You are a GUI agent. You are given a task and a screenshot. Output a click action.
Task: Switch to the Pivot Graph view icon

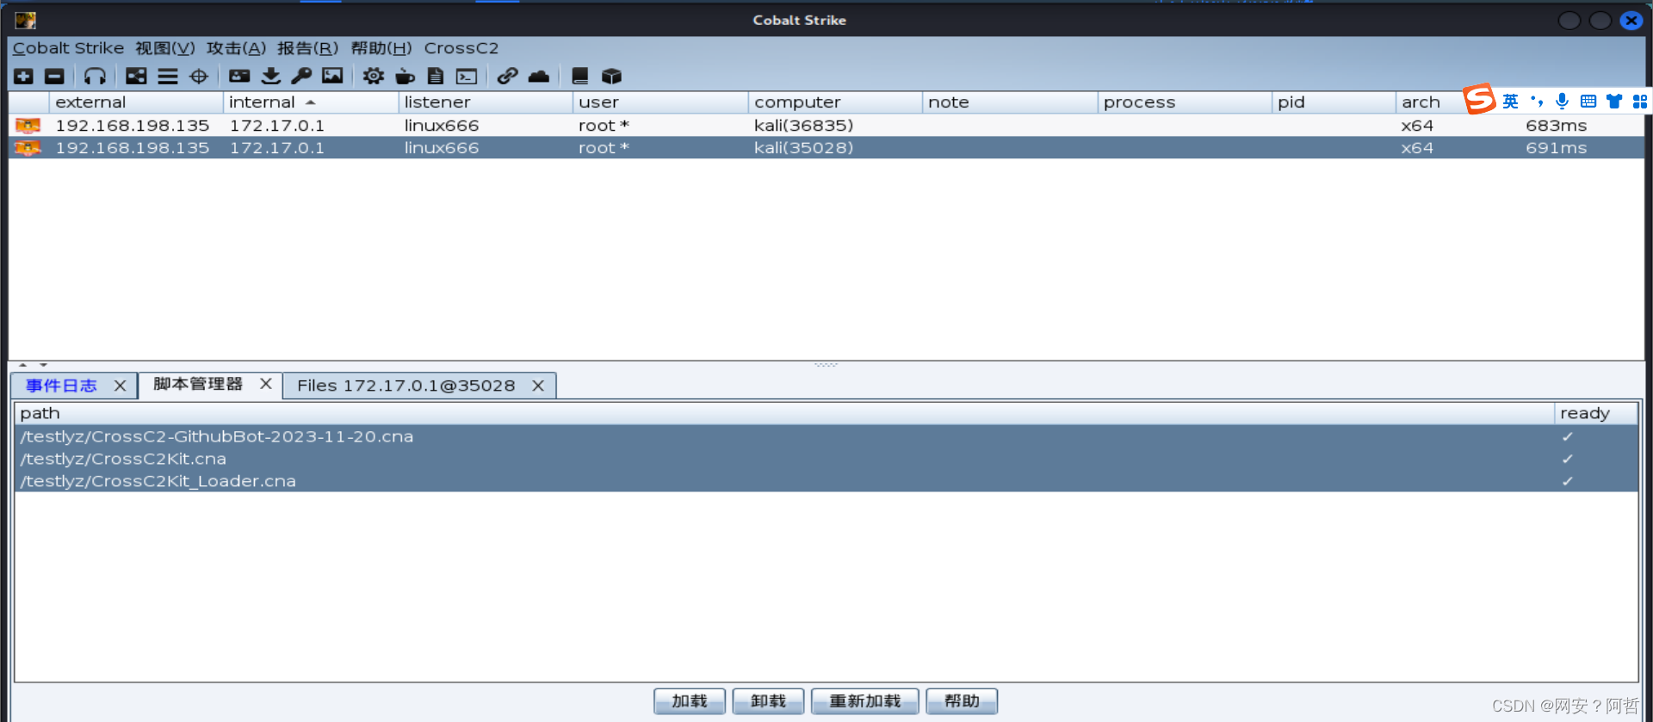(x=136, y=77)
